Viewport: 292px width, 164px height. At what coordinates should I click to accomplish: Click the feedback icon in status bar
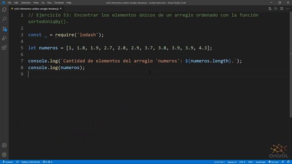(x=283, y=162)
